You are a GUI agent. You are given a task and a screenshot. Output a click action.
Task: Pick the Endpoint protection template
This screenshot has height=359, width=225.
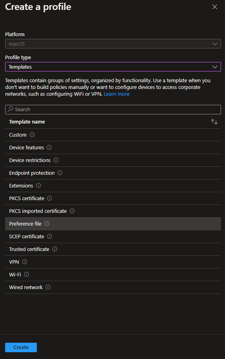[x=113, y=173]
